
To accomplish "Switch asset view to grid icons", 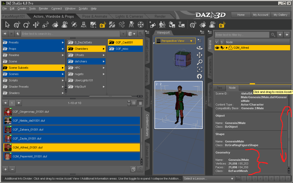I will 134,103.
